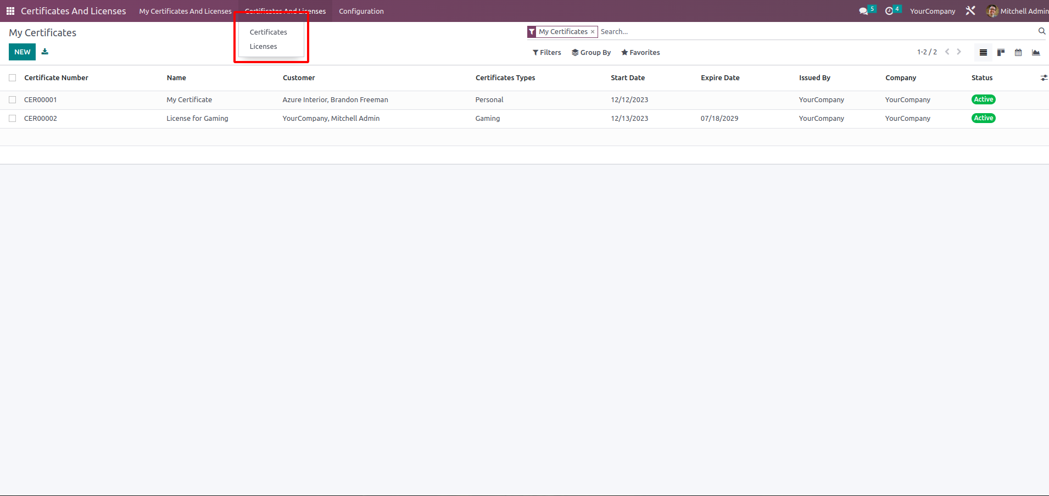
Task: Expand the Favorites dropdown
Action: 640,53
